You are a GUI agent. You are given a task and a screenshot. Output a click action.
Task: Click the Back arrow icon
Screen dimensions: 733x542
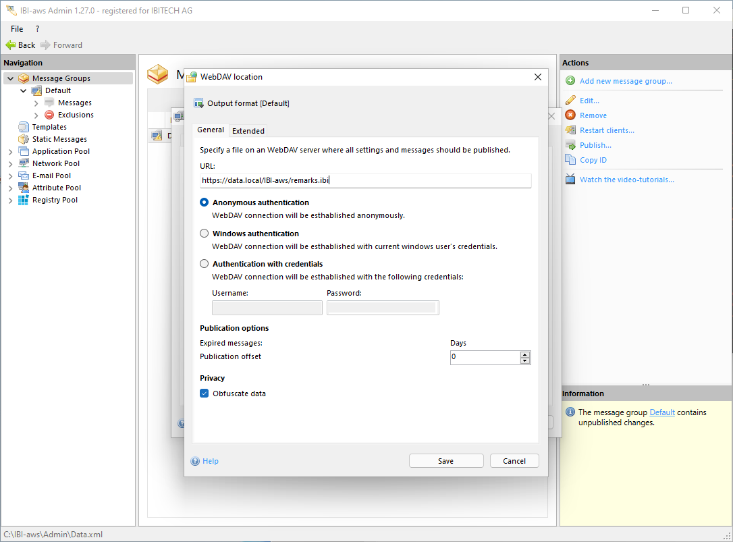point(10,45)
